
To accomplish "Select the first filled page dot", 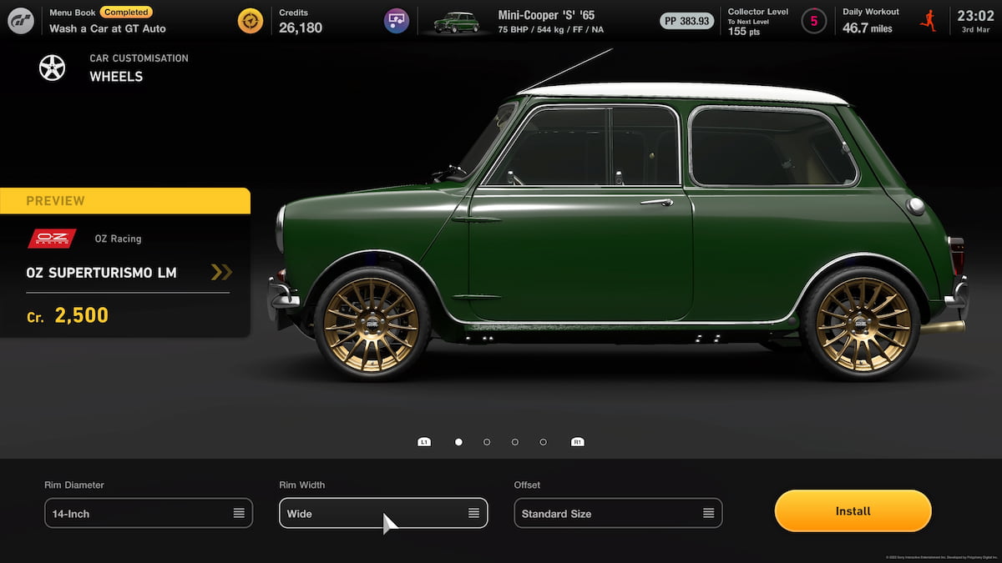I will point(458,442).
